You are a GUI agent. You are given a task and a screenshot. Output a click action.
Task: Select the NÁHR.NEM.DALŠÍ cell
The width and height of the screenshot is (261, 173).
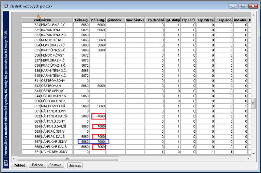[x=57, y=116]
